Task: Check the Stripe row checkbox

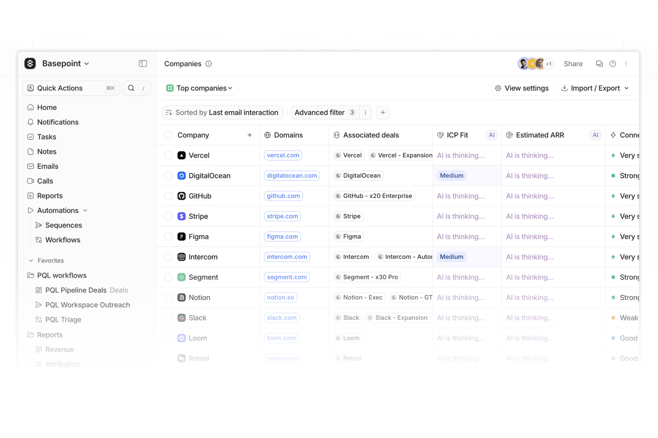Action: [x=168, y=216]
